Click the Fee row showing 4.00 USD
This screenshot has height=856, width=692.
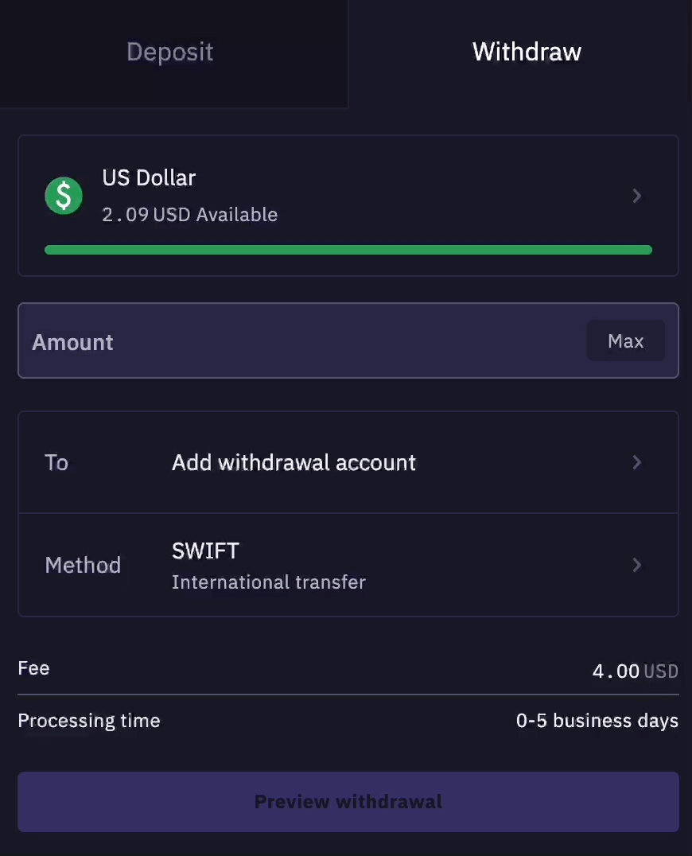coord(348,669)
